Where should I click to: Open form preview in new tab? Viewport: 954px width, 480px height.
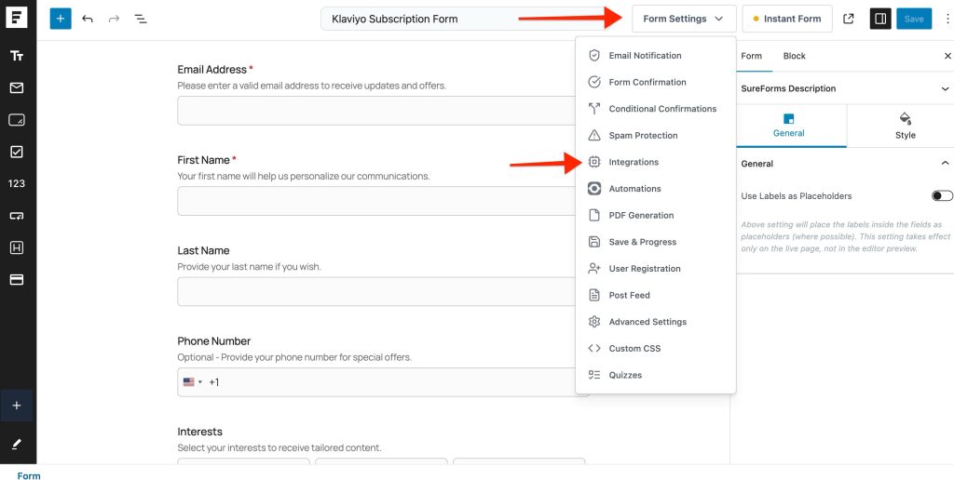848,19
